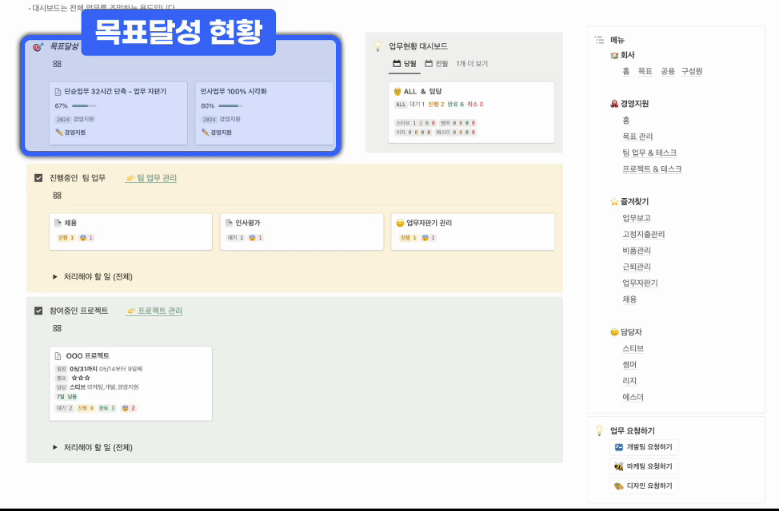Viewport: 779px width, 511px height.
Task: Open the 인사평가 task card
Action: [298, 231]
